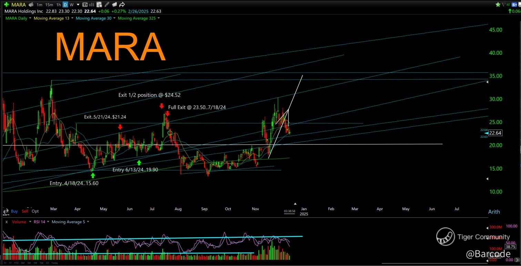The width and height of the screenshot is (521, 266).
Task: Close the lower indicator panel with X
Action: pos(6,222)
